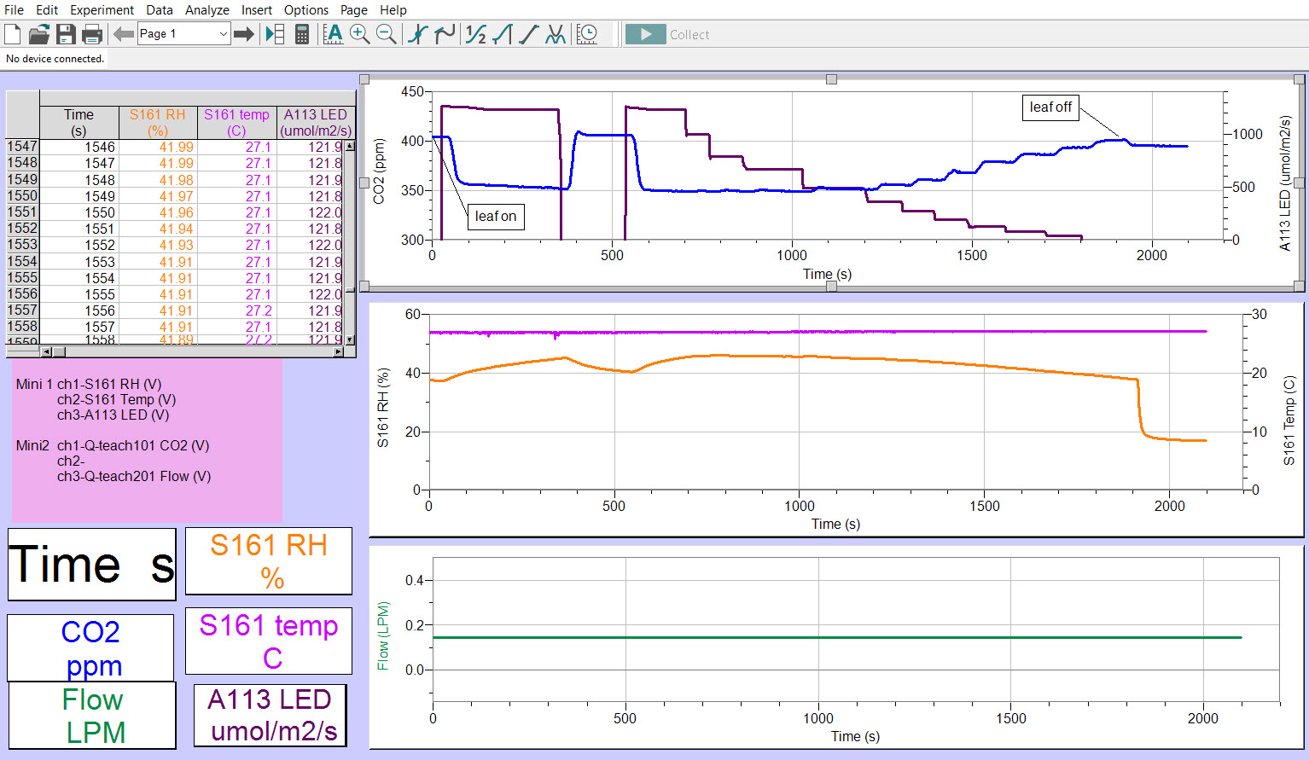Open the Experiment menu
The width and height of the screenshot is (1309, 760).
102,10
